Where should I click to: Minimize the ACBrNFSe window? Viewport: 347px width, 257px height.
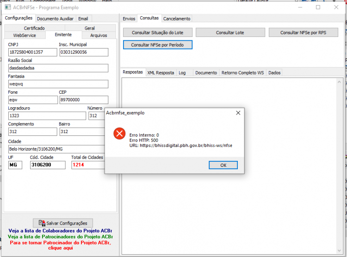click(300, 7)
